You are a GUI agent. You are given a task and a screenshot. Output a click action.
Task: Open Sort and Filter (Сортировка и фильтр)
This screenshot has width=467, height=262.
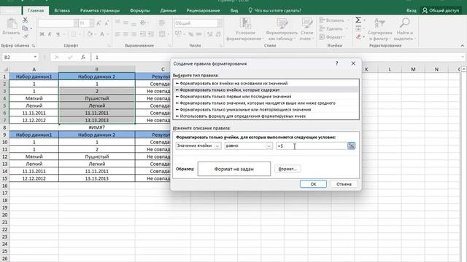(379, 29)
